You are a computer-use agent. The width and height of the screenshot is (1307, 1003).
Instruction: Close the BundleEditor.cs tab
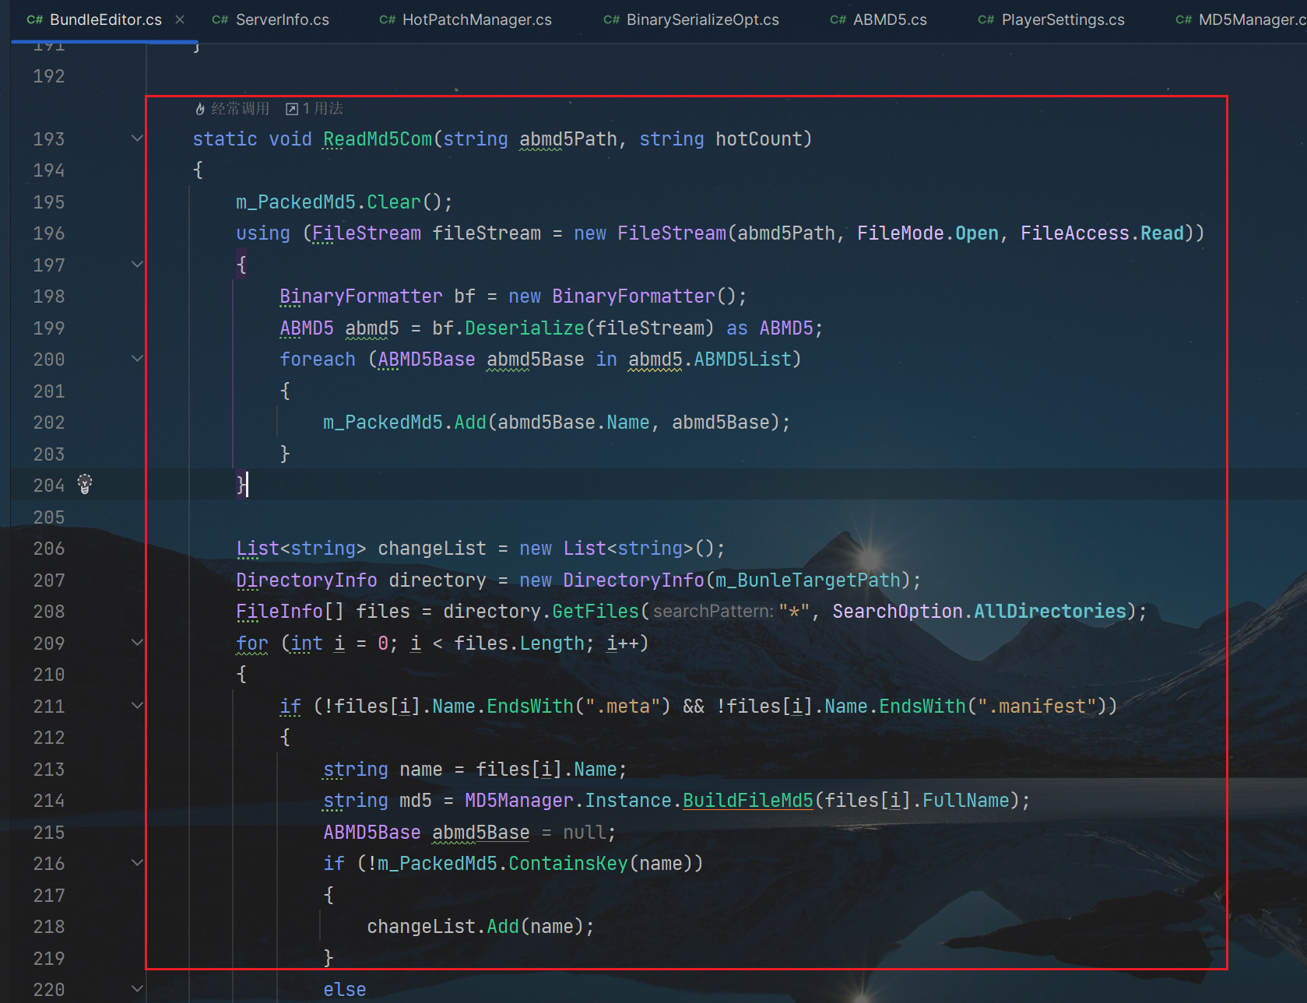180,19
